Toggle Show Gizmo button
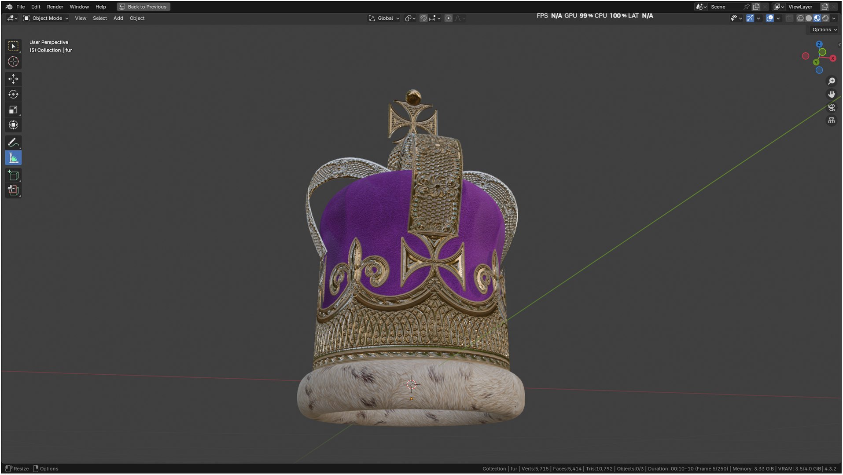 click(x=750, y=18)
